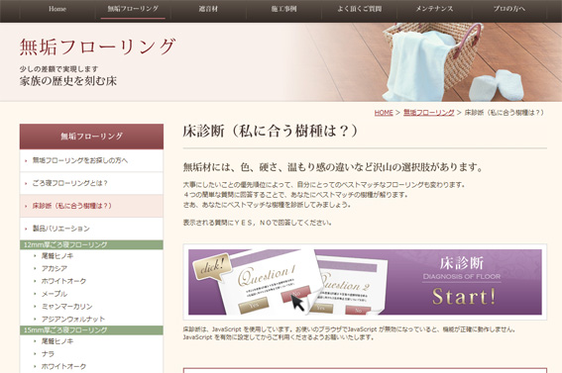Select 尾鷲ヒノキ under 12mm厚ごろ寝フローリング
562x373 pixels.
57,255
